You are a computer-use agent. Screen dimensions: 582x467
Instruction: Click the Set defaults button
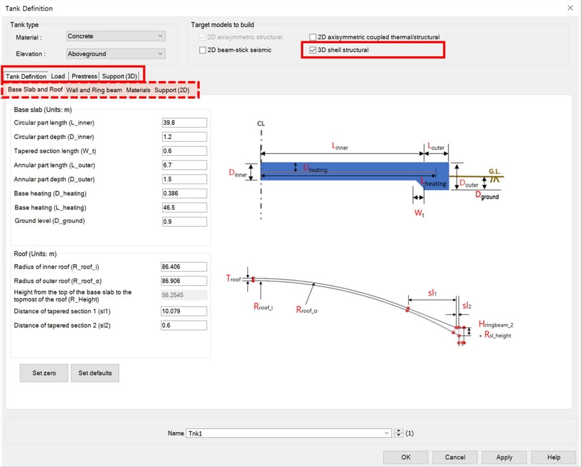pyautogui.click(x=95, y=373)
